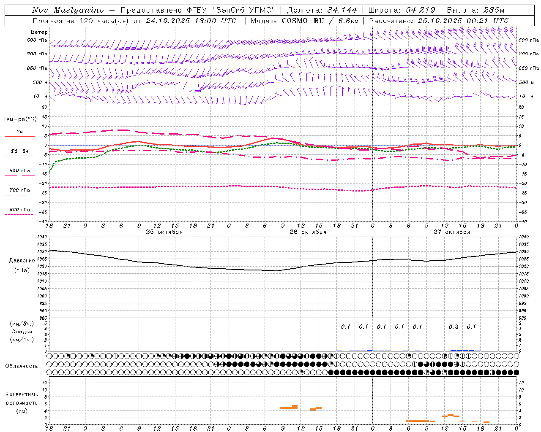Click the 10 м wind level label on left
541x432 pixels.
click(x=40, y=97)
